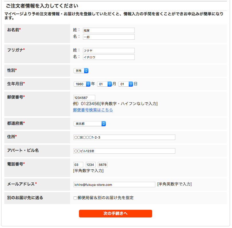Click the アパート・ビル名 input field
Viewport: 232px width, 228px height.
[x=124, y=151]
